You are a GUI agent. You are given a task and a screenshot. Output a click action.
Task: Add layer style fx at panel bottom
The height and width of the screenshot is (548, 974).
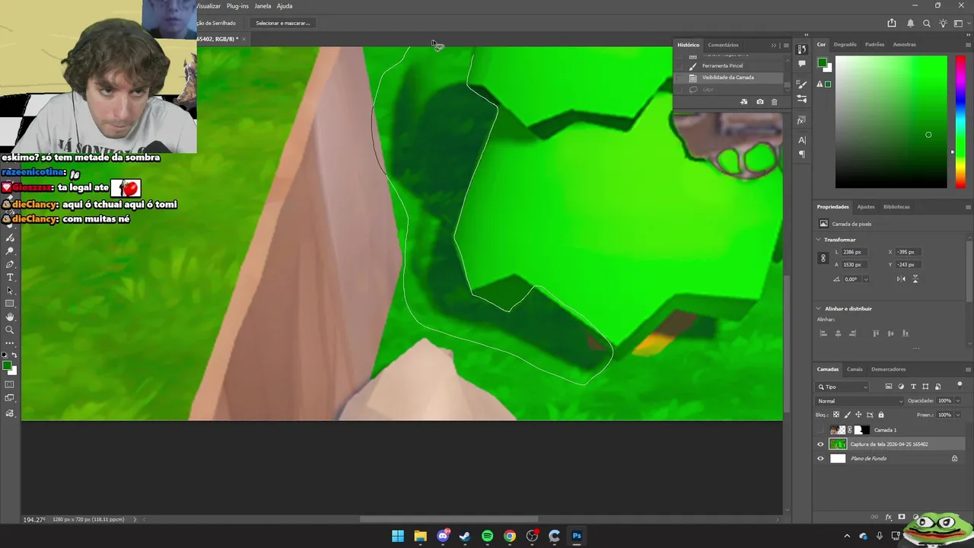(x=889, y=517)
